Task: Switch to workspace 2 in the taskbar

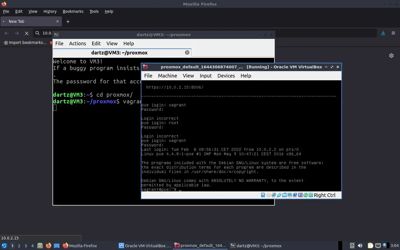Action: [x=19, y=246]
